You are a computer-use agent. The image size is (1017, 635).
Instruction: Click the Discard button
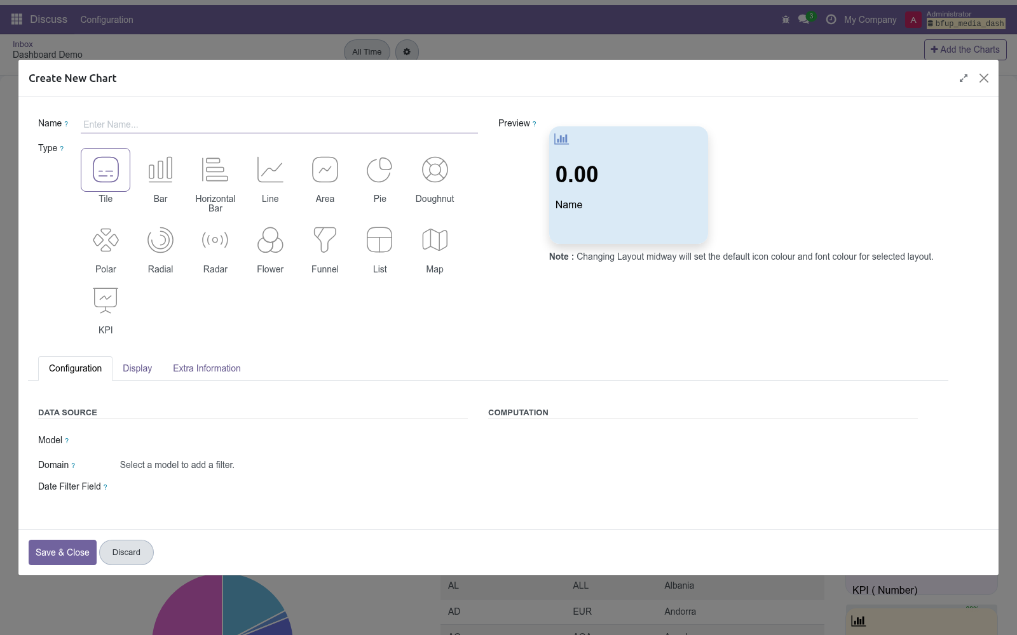(126, 552)
